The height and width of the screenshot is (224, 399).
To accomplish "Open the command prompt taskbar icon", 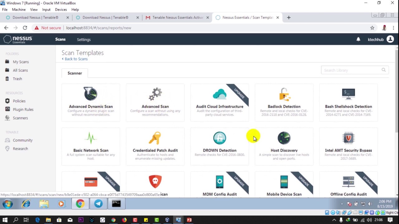I will click(x=116, y=203).
